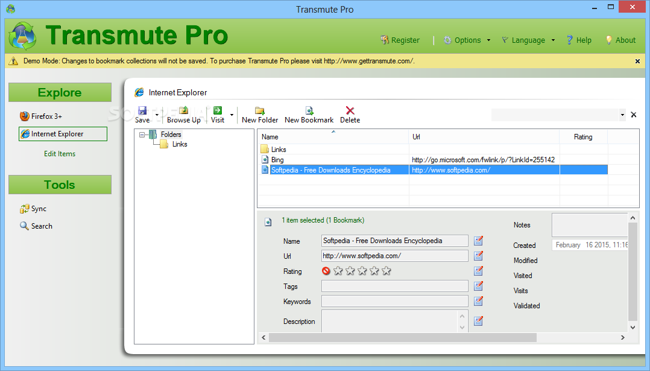Click the red Delete icon
This screenshot has height=371, width=650.
click(350, 110)
